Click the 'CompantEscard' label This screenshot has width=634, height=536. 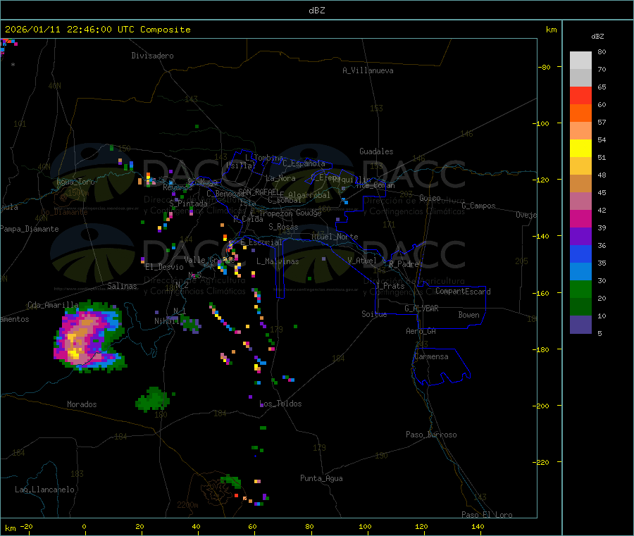click(464, 291)
